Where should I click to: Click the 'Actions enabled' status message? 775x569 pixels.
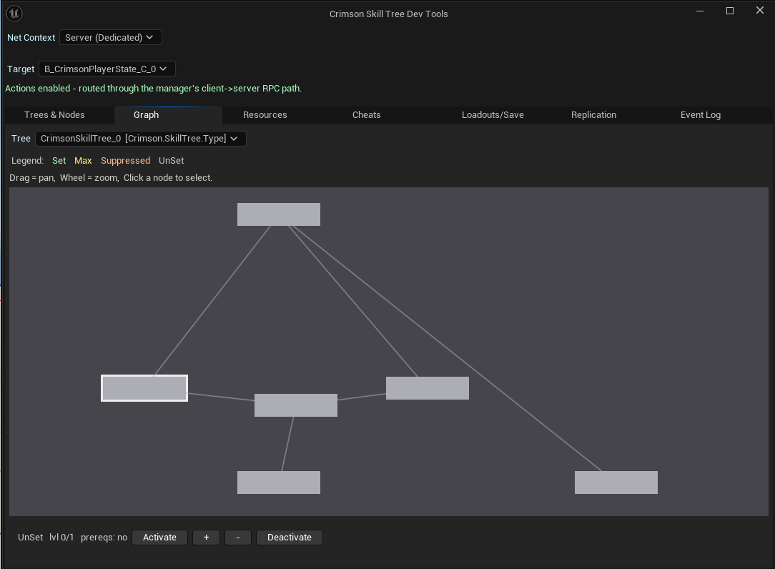click(153, 89)
